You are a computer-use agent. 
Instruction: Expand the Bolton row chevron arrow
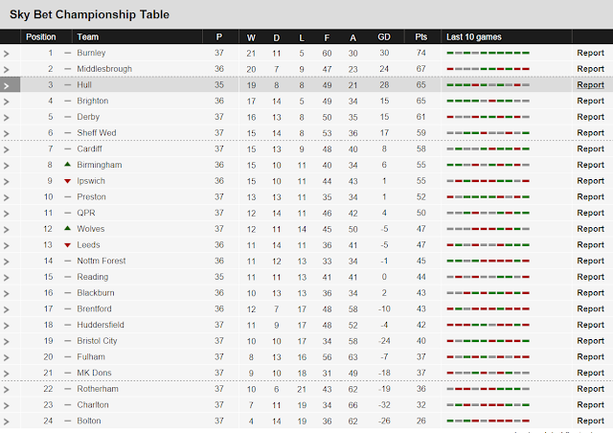[7, 421]
